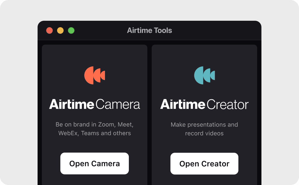Image resolution: width=299 pixels, height=185 pixels.
Task: Click the teal Airtime Creator logo
Action: [204, 75]
